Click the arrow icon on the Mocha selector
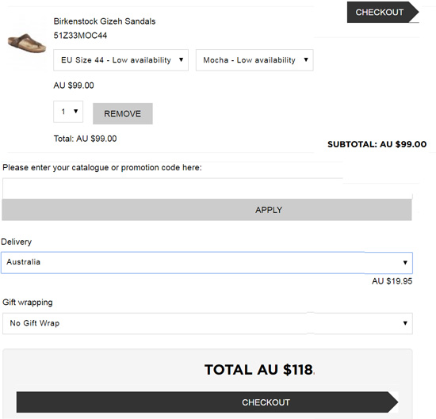The height and width of the screenshot is (419, 436). (x=306, y=59)
